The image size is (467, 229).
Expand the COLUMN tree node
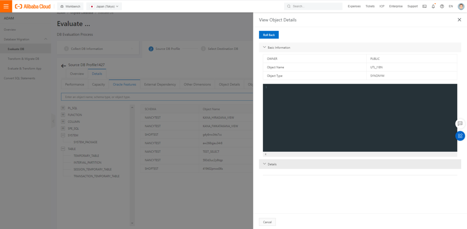[x=63, y=122]
